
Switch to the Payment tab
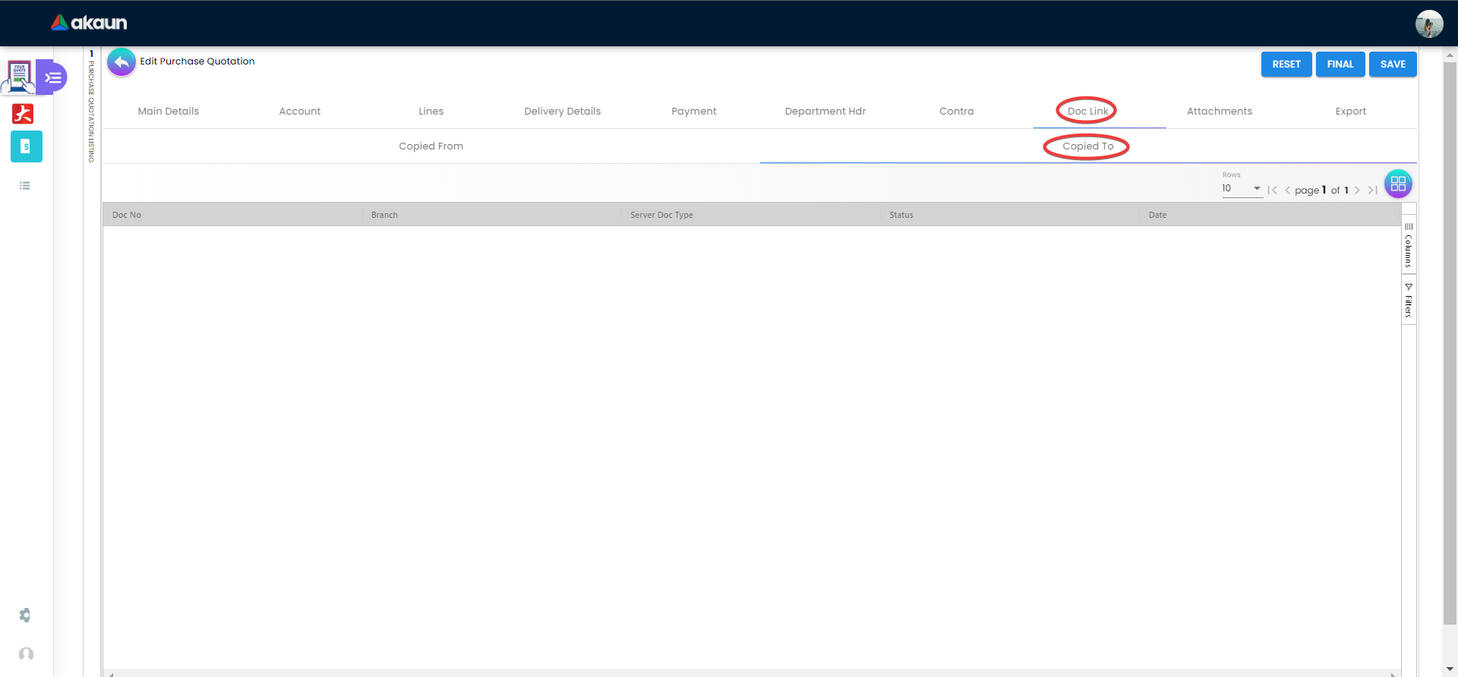coord(694,111)
